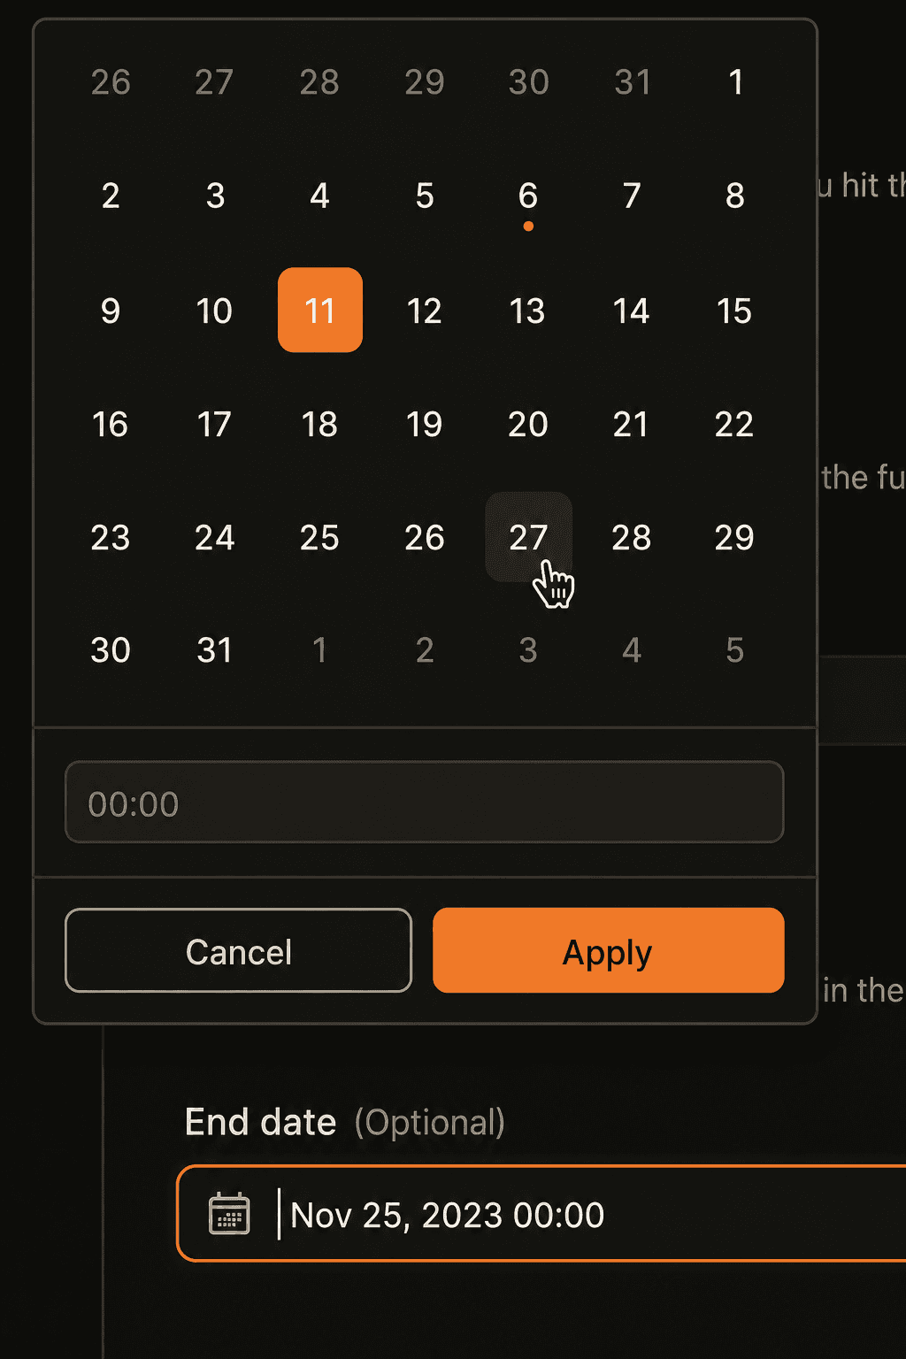Choose day 6 with the orange dot

(528, 196)
